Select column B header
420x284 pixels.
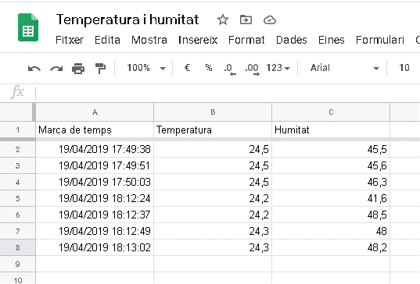coord(213,112)
